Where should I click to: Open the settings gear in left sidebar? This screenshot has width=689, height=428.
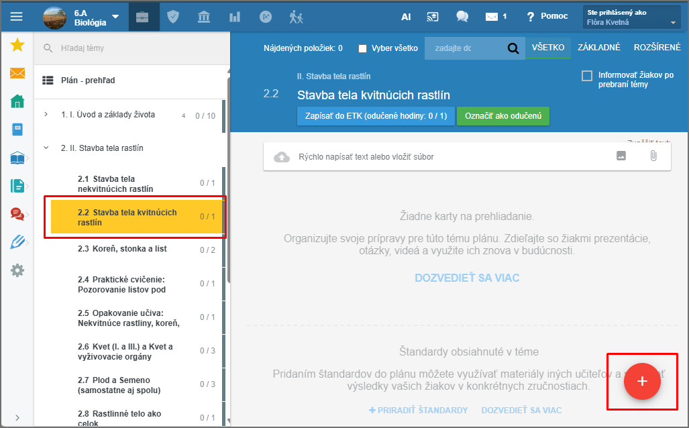tap(17, 270)
